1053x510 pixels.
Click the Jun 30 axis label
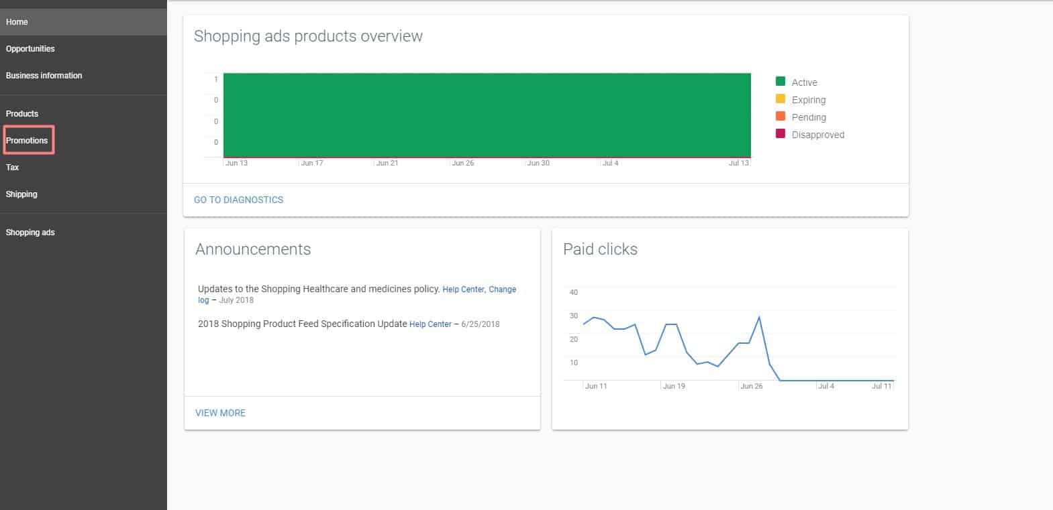coord(538,163)
